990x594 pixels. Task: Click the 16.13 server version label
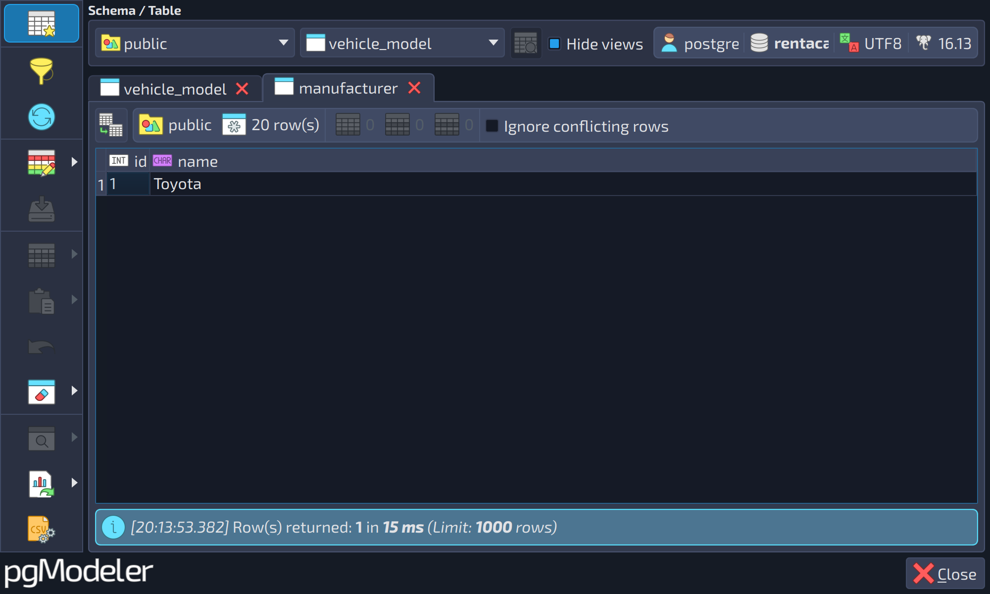tap(955, 44)
